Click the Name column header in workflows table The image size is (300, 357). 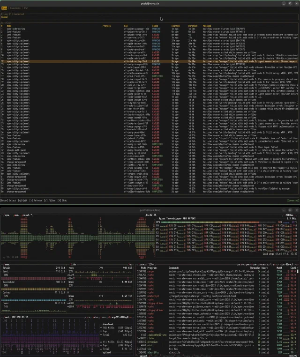click(x=9, y=26)
